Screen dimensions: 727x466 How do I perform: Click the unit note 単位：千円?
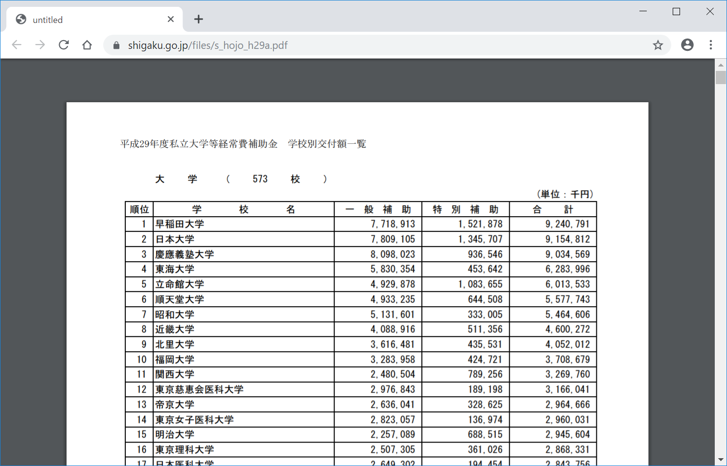point(566,194)
